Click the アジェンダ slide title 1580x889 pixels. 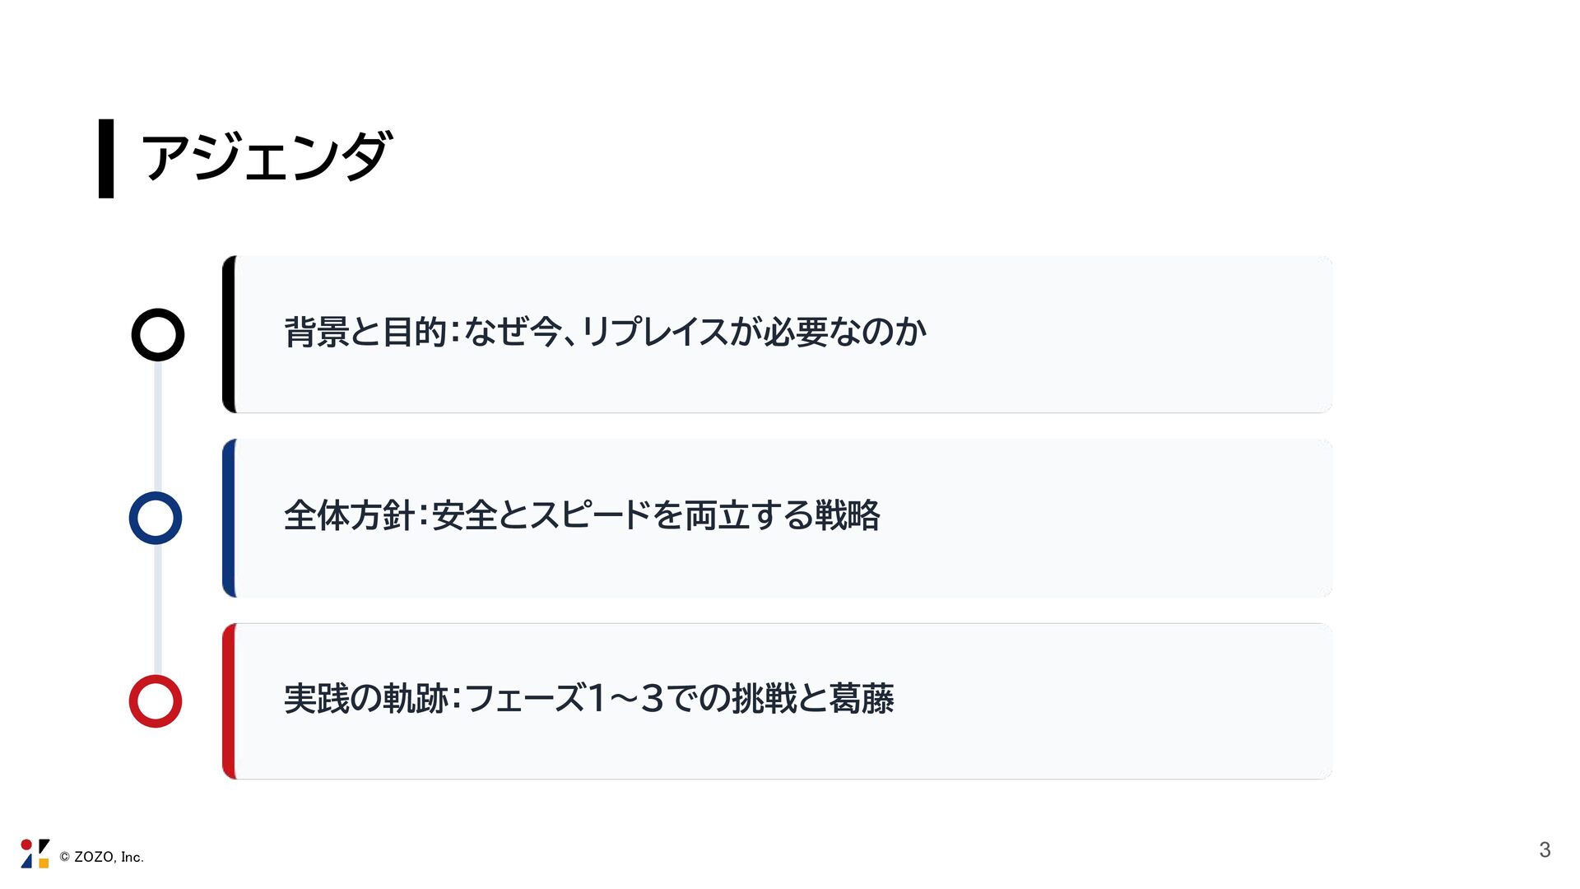pos(265,157)
